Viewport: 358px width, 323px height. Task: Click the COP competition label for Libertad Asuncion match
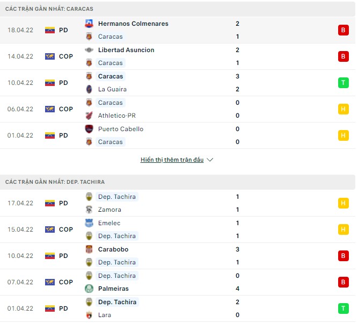[66, 56]
